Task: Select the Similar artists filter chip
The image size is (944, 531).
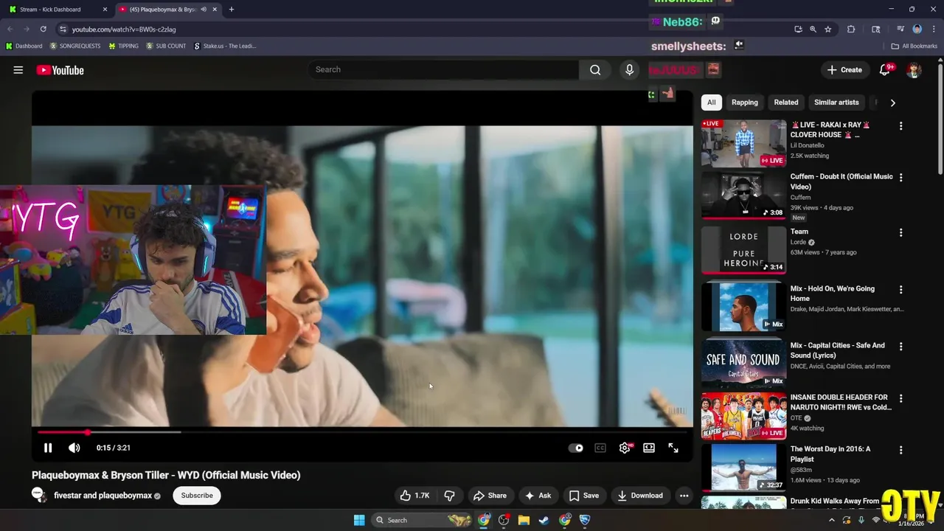Action: (836, 103)
